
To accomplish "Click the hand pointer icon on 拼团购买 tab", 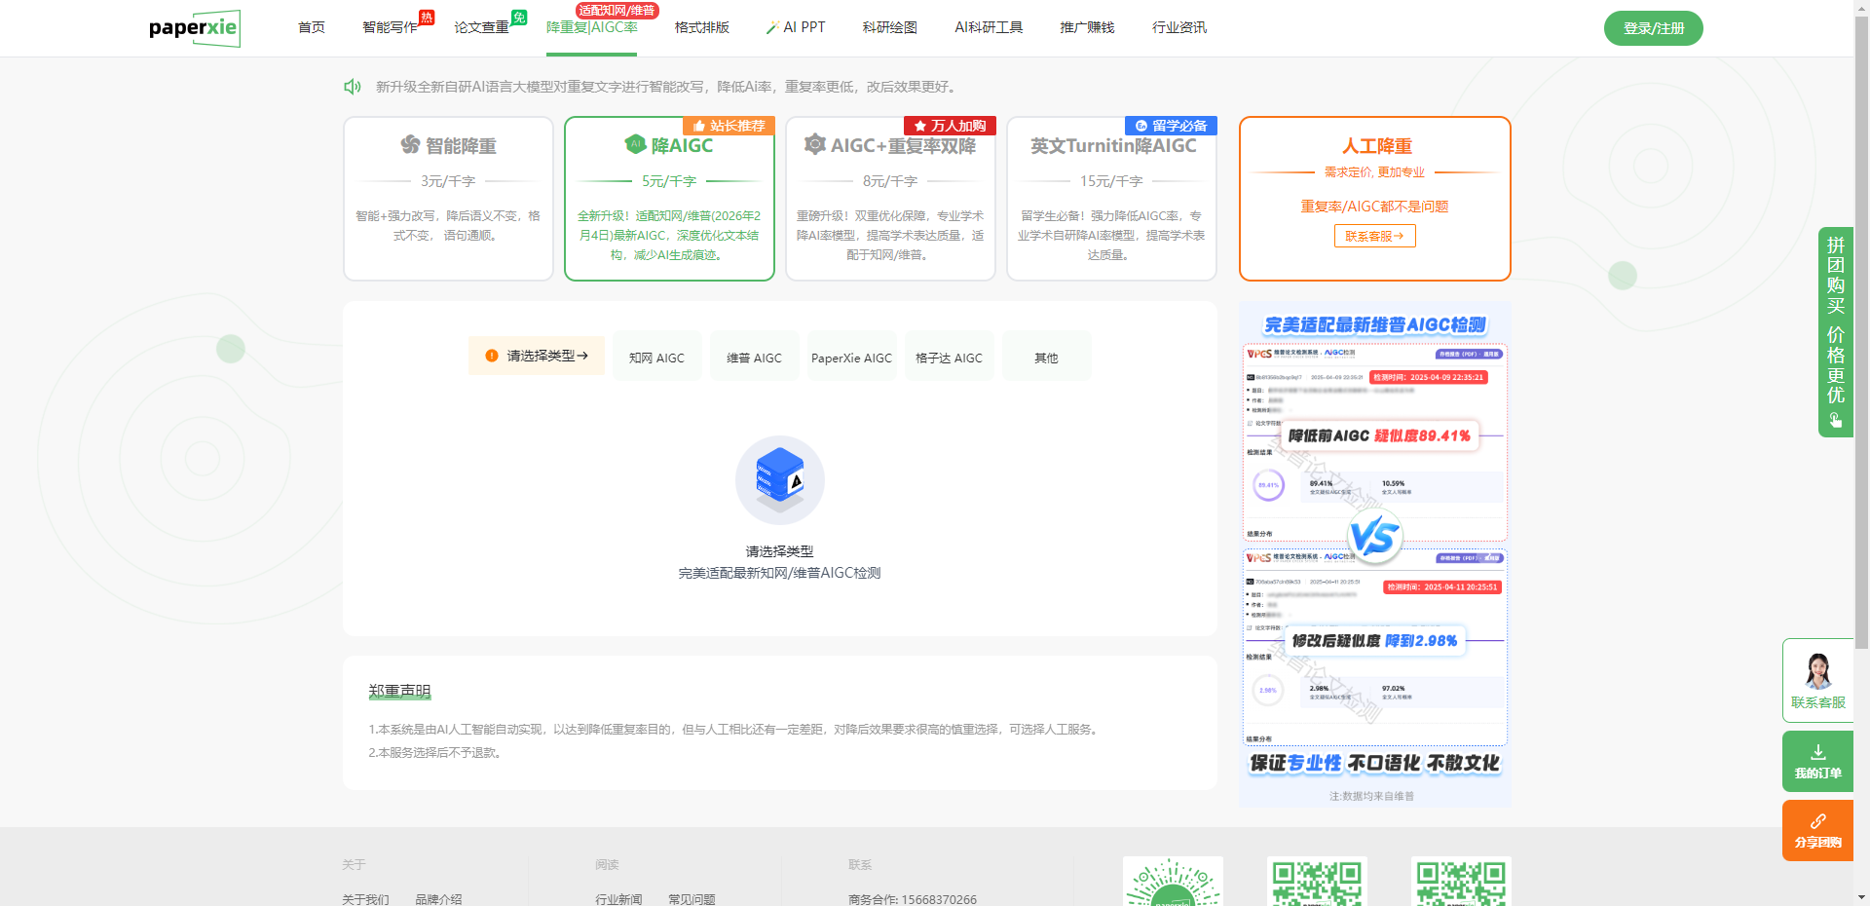I will (x=1835, y=420).
